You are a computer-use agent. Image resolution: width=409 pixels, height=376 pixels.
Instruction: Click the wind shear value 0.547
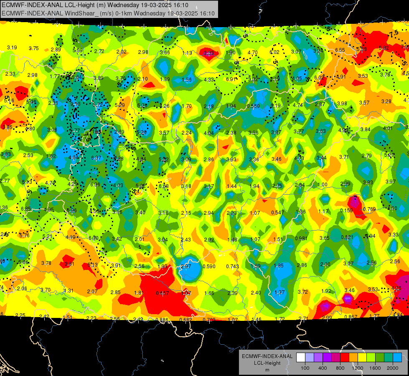277,212
